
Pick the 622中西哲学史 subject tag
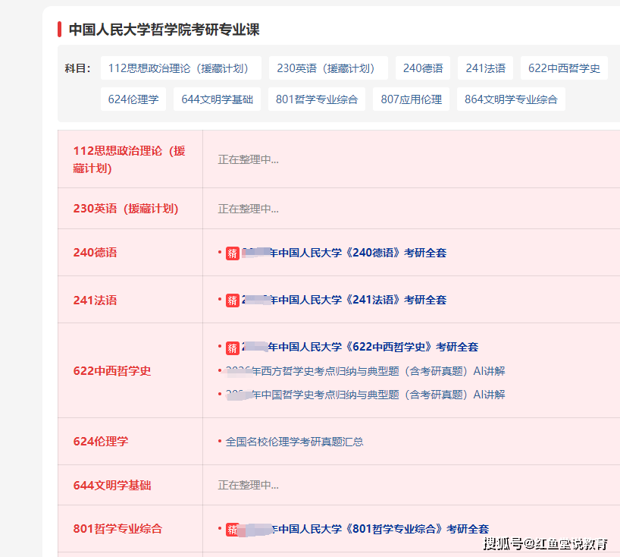564,68
